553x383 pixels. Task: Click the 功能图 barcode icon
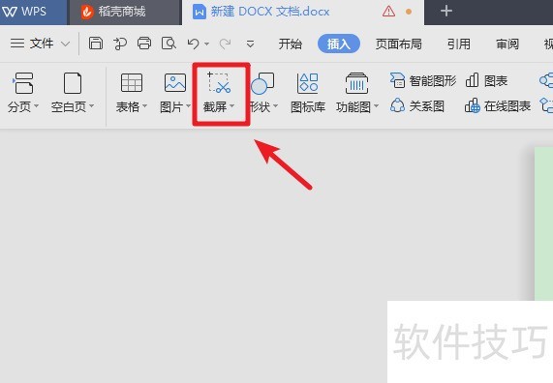356,83
